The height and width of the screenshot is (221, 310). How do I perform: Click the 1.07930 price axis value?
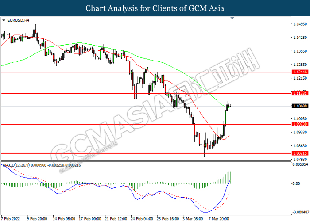(300, 159)
